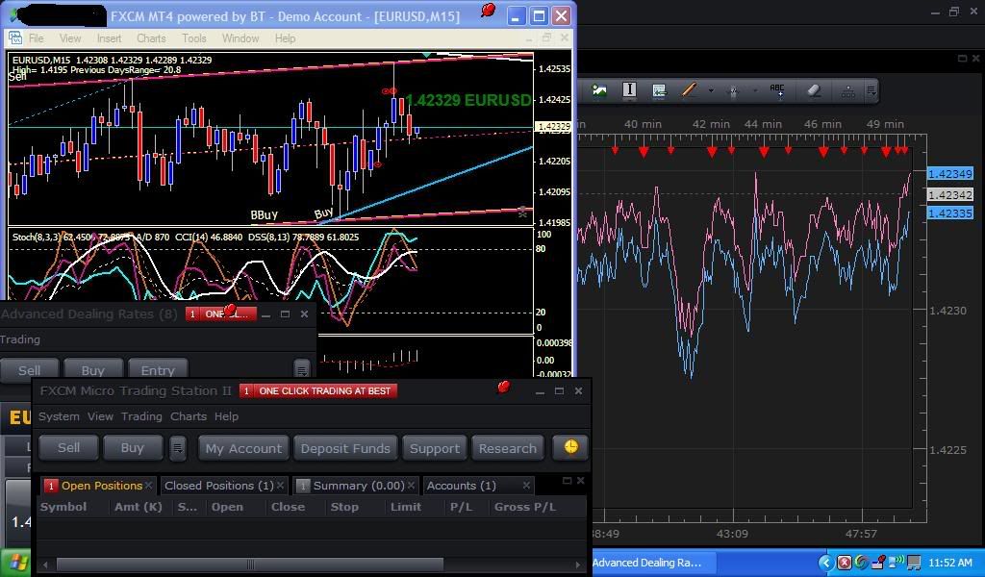Viewport: 985px width, 577px height.
Task: Click the positions table horizontal scrollbar thumb
Action: (x=250, y=564)
